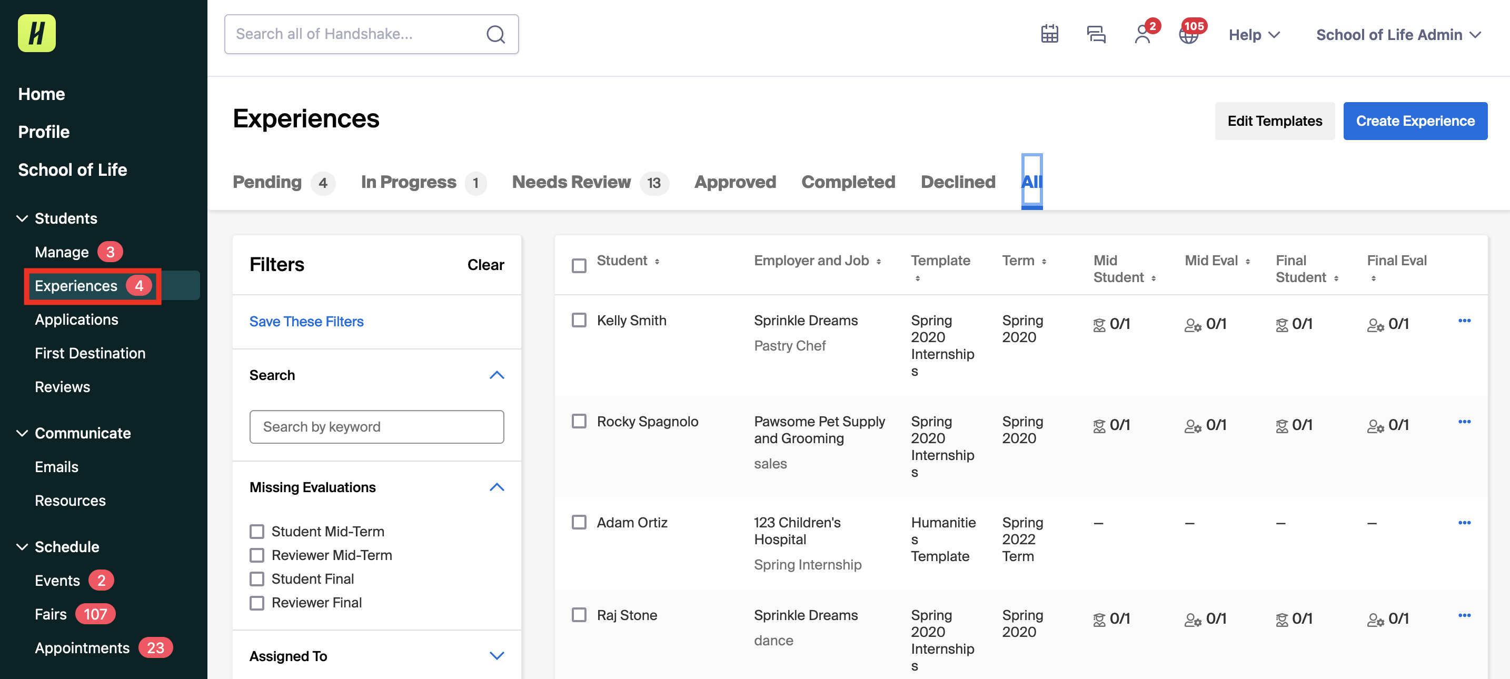Switch to the Pending tab

click(x=284, y=182)
